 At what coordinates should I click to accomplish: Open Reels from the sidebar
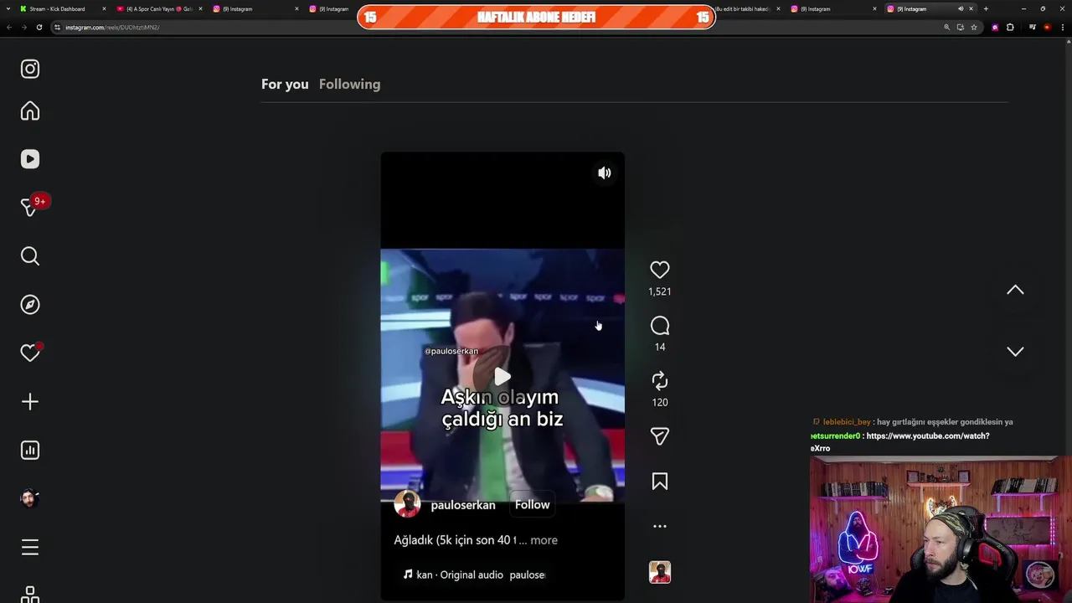30,159
